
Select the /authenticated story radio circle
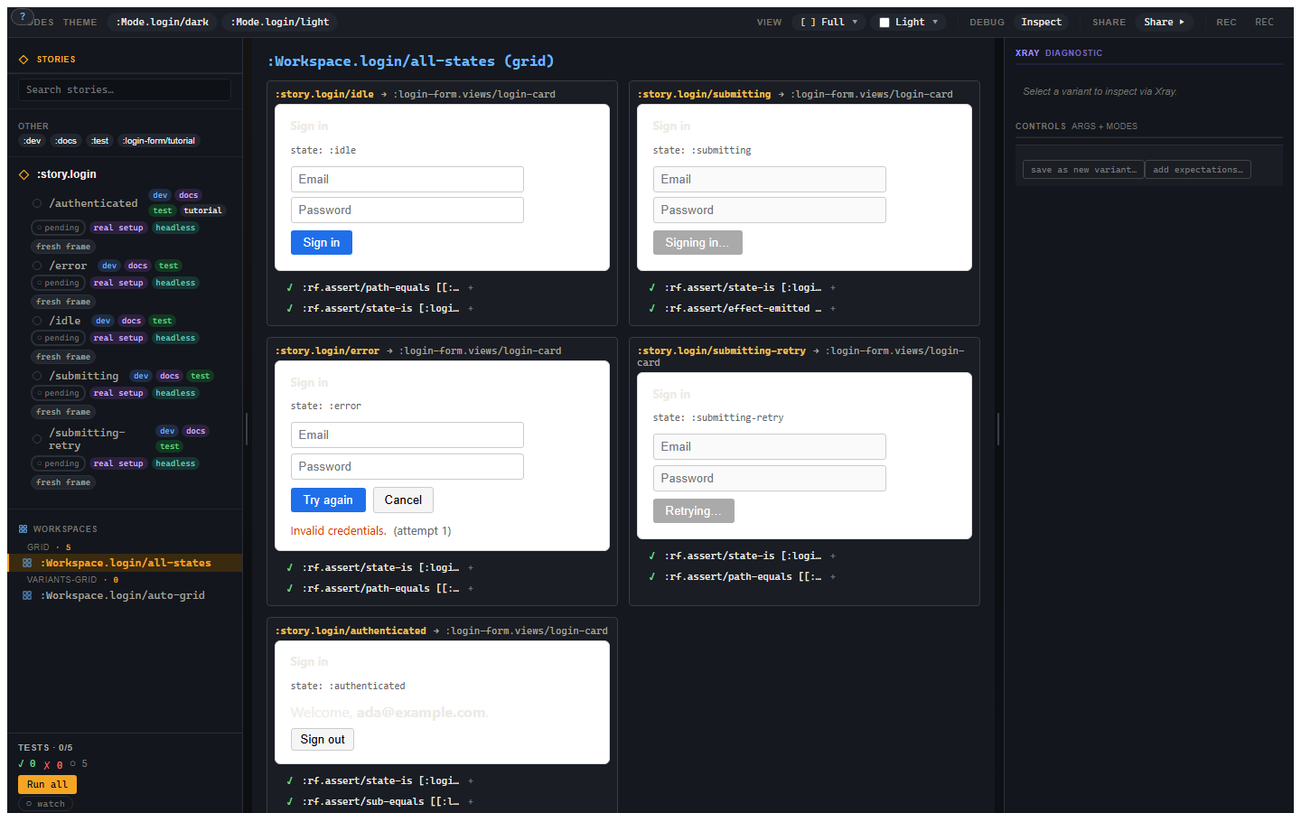point(37,203)
